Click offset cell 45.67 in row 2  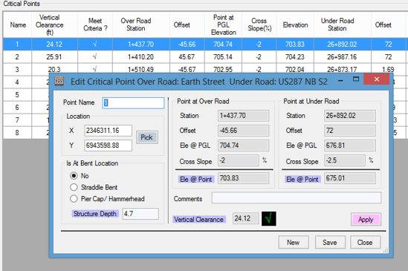[187, 56]
